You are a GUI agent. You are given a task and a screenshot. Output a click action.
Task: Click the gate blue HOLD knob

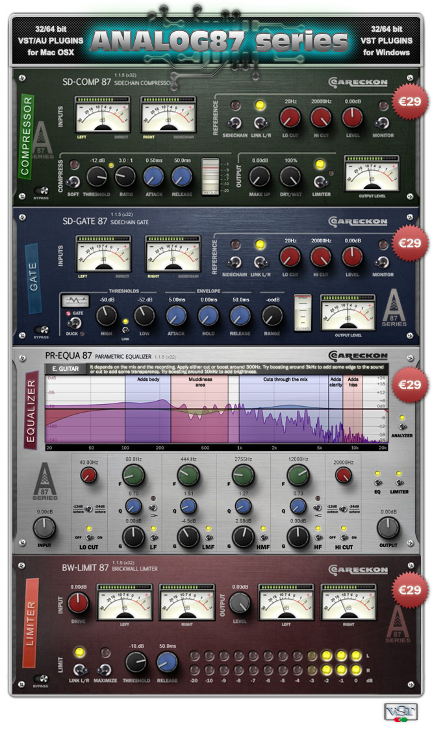click(x=209, y=316)
